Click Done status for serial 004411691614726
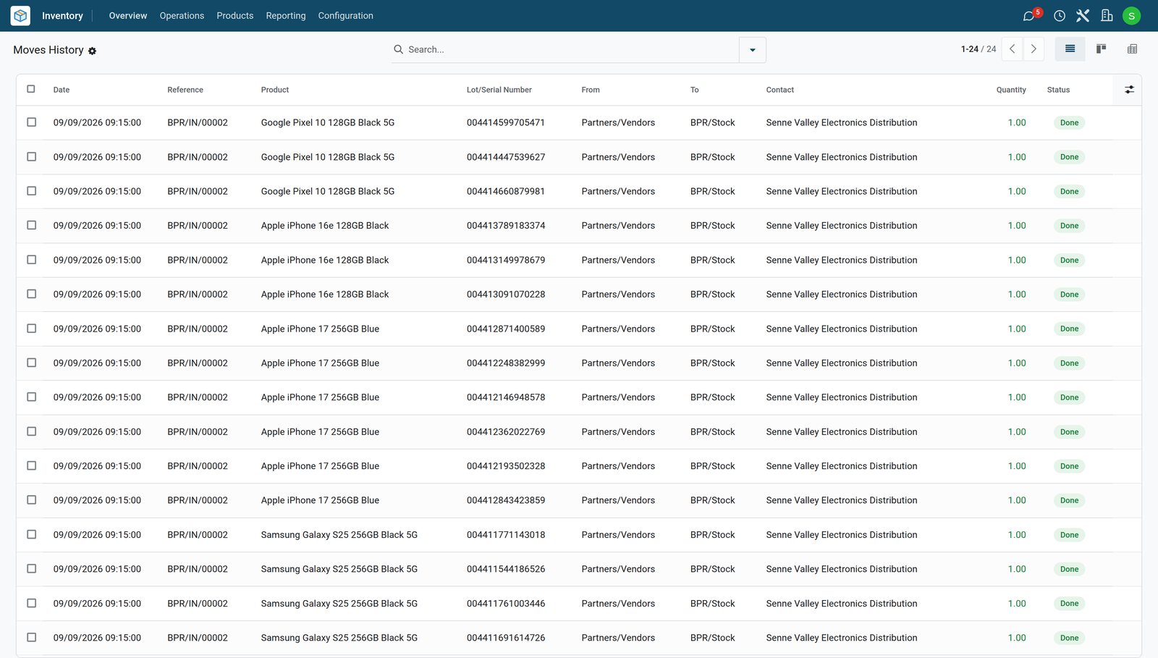Image resolution: width=1158 pixels, height=658 pixels. tap(1069, 638)
